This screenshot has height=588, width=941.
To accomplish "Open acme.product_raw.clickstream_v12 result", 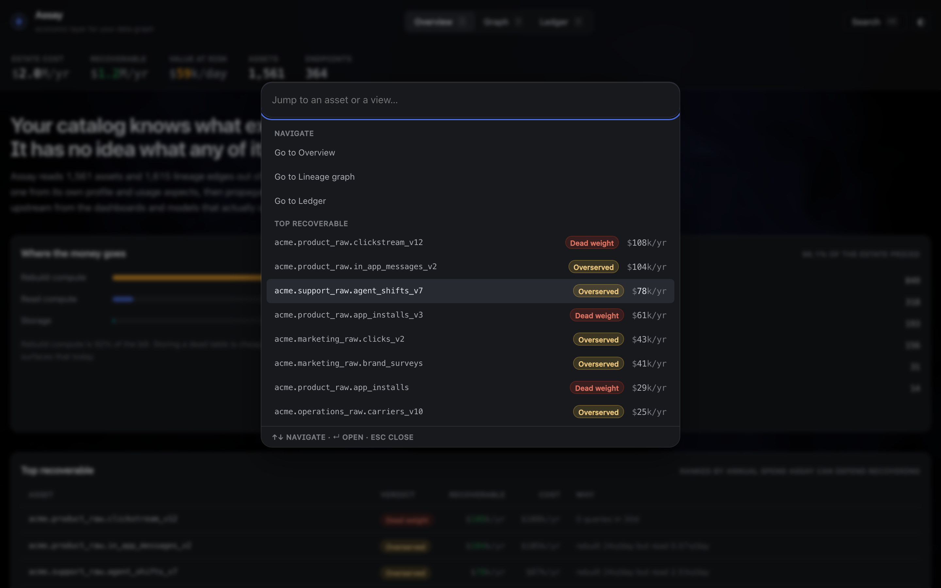I will 470,243.
